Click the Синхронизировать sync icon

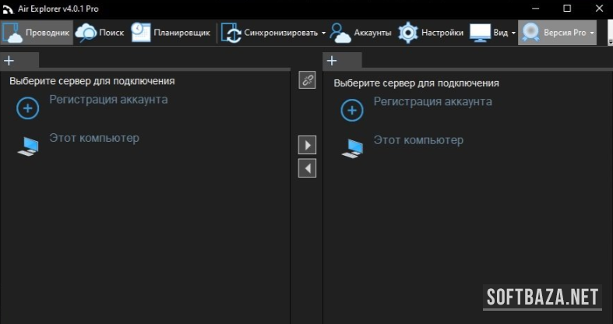tap(231, 33)
